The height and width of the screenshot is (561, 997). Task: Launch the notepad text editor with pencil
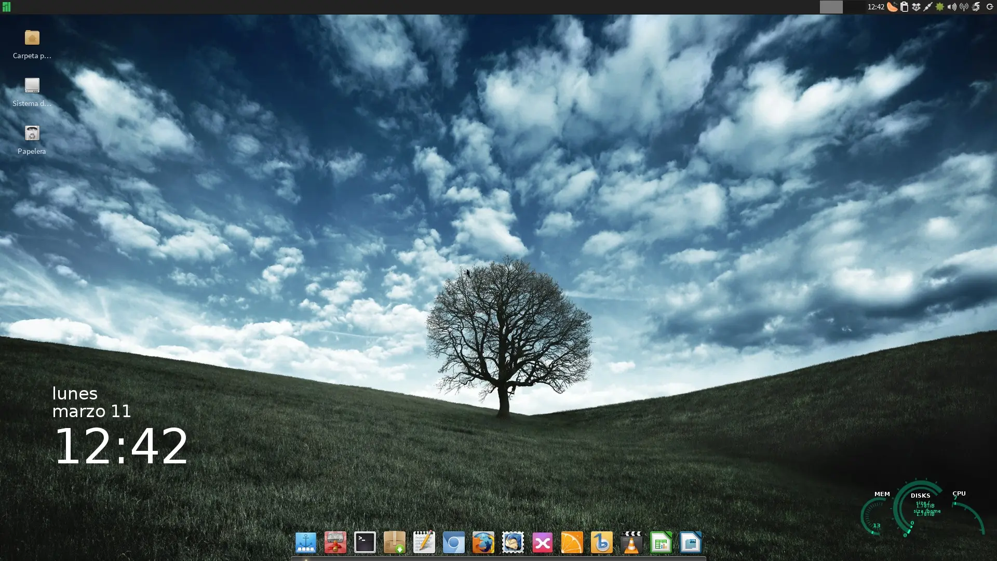click(x=424, y=543)
